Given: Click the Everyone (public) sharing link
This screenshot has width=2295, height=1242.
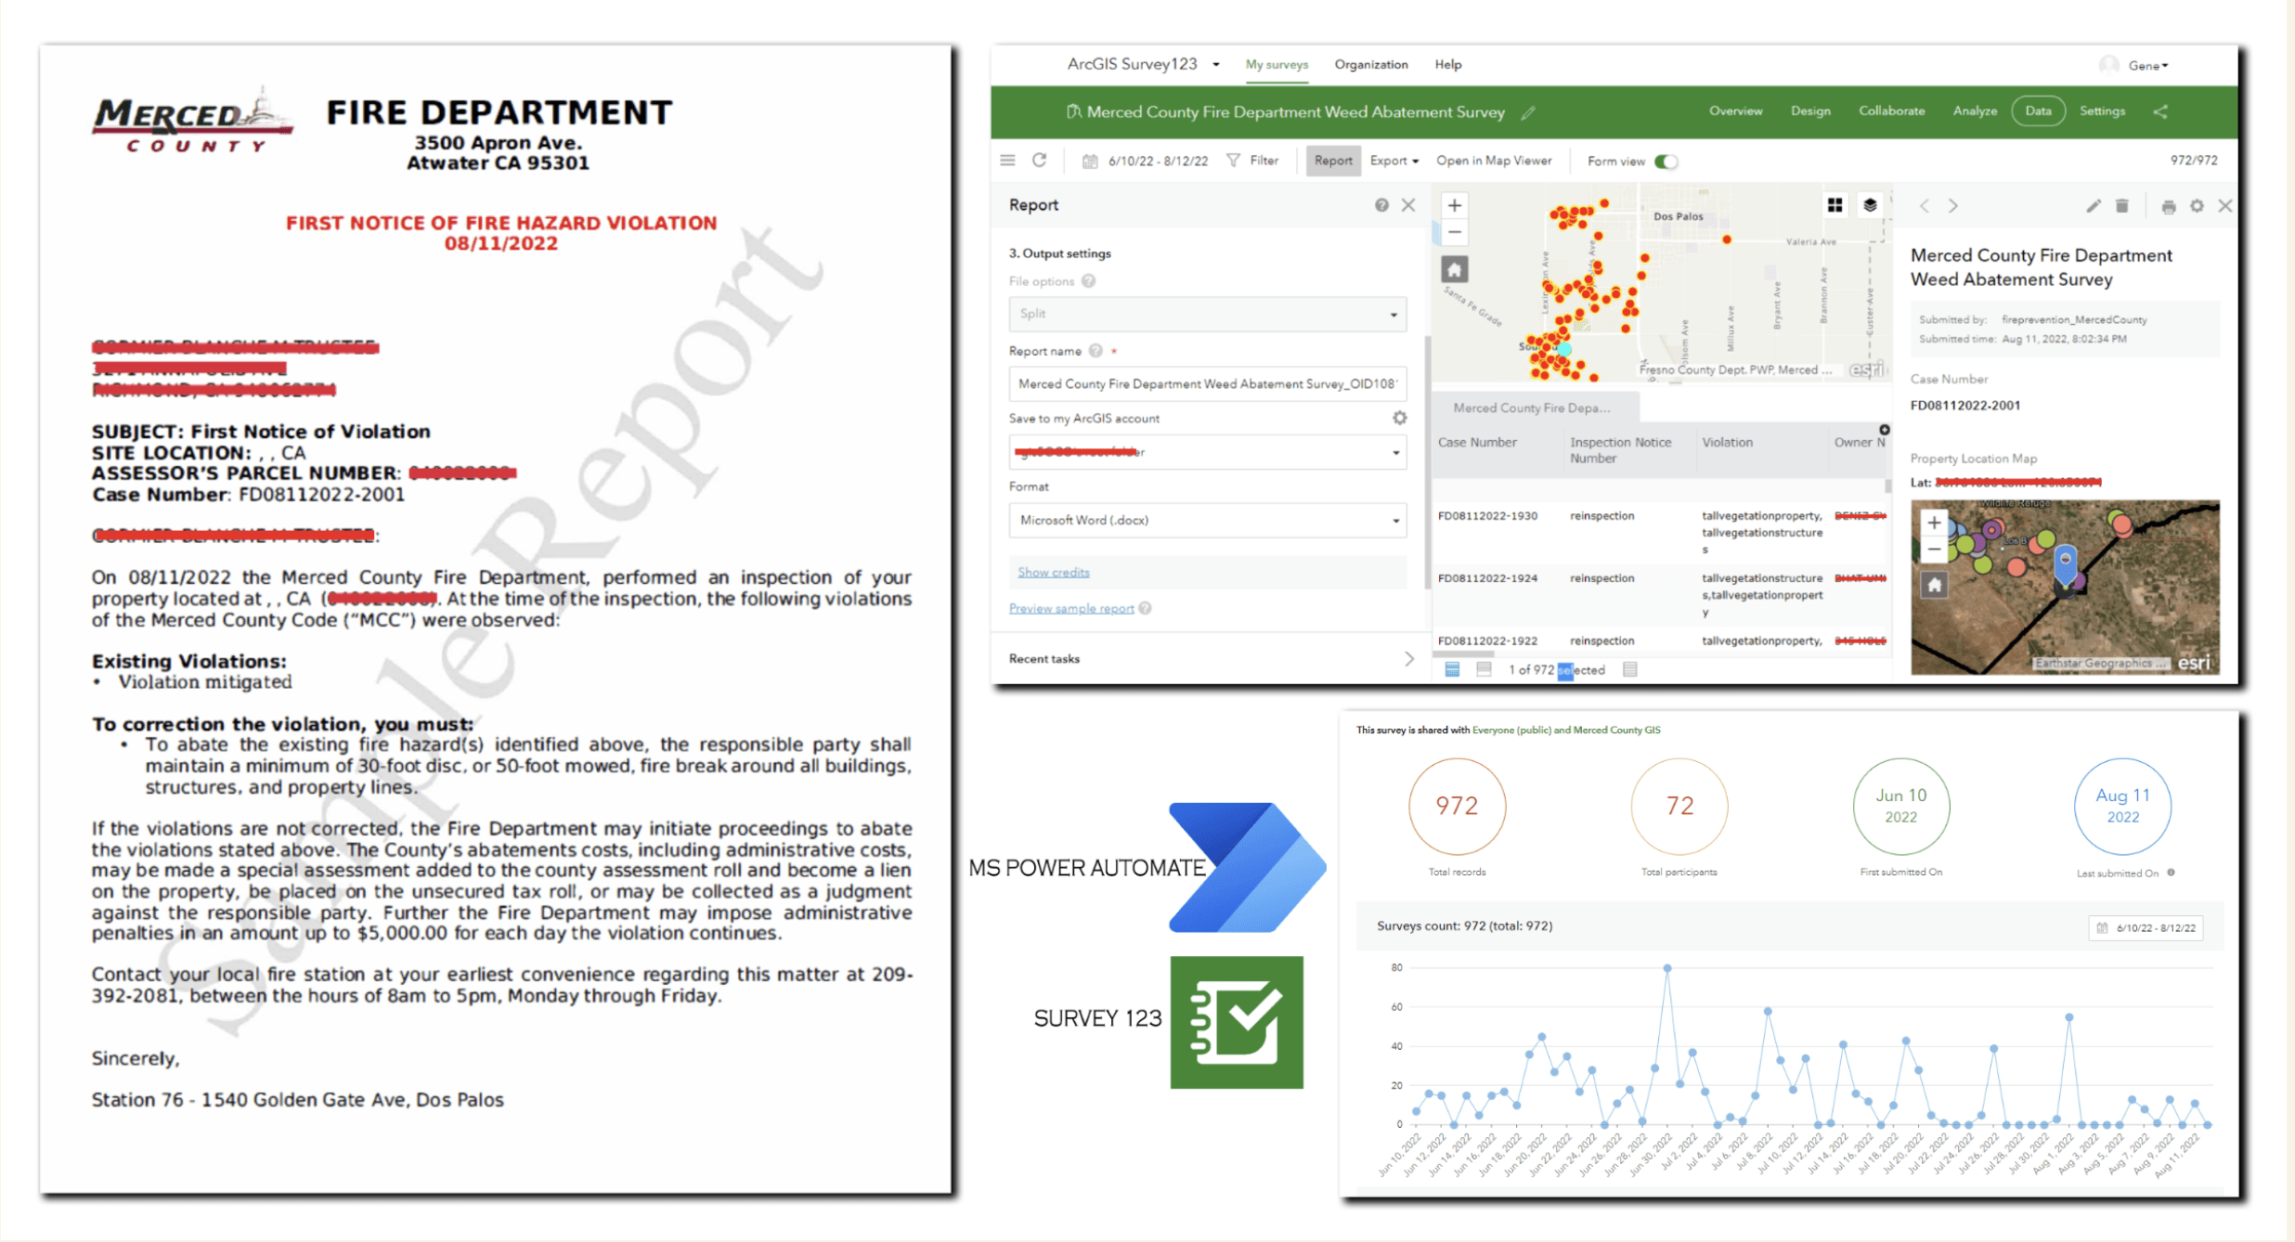Looking at the screenshot, I should point(1511,730).
